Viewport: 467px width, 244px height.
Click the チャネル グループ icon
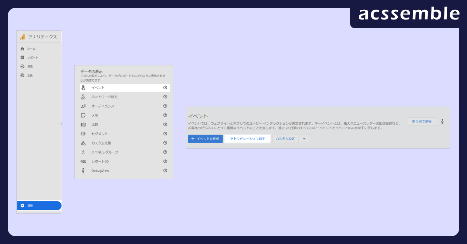tap(83, 152)
